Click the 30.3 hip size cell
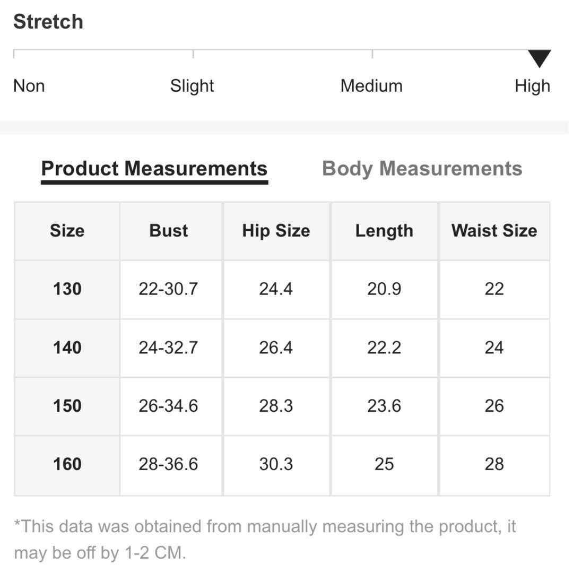The image size is (573, 573). coord(276,464)
